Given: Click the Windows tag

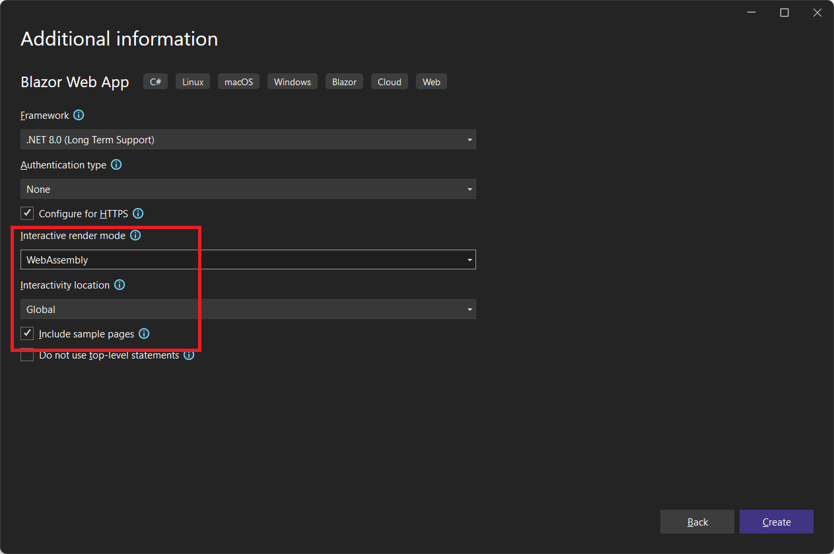Looking at the screenshot, I should click(293, 82).
